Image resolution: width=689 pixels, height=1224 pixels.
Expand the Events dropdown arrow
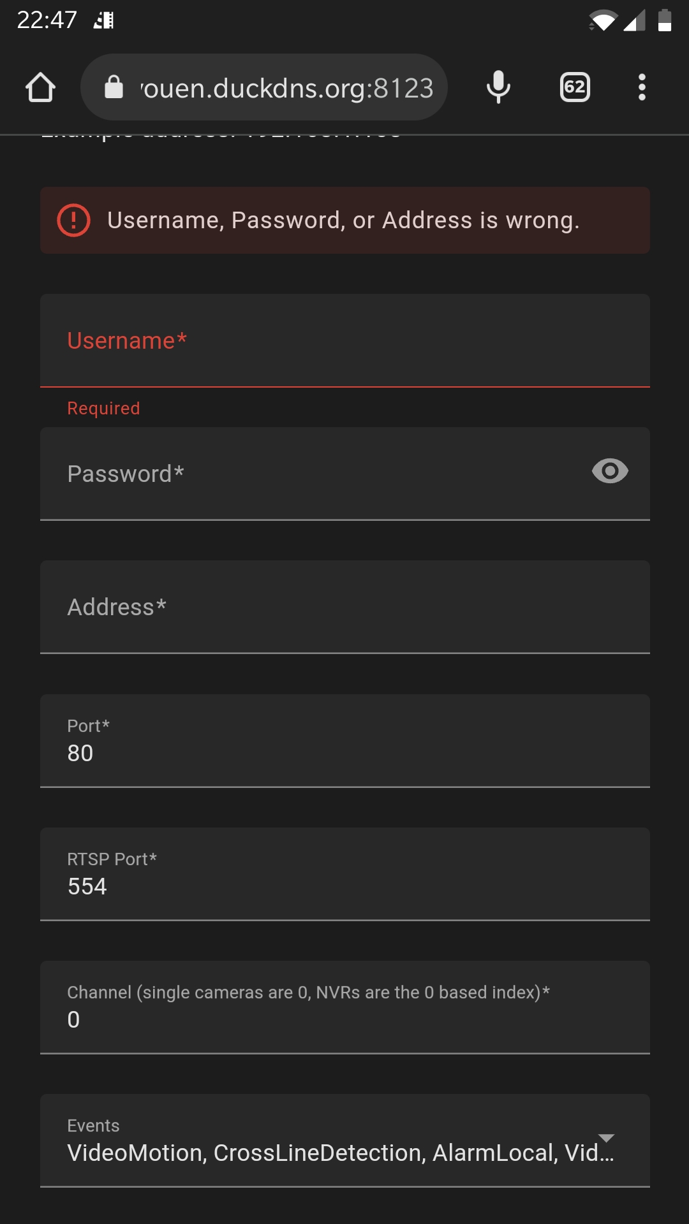point(606,1138)
